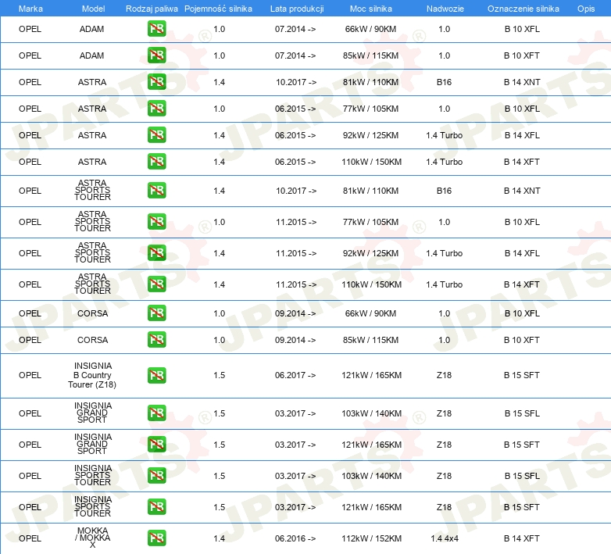Click OPEL brand cell in MOKKA row
The height and width of the screenshot is (554, 611).
30,538
